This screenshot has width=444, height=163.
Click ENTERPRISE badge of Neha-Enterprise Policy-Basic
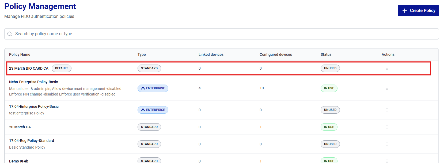(153, 88)
